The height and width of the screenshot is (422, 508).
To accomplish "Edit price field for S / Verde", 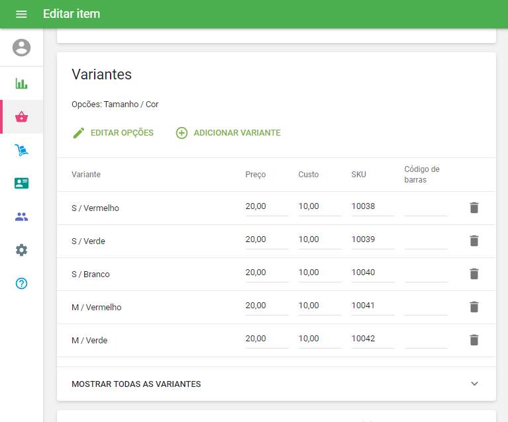I will coord(267,240).
